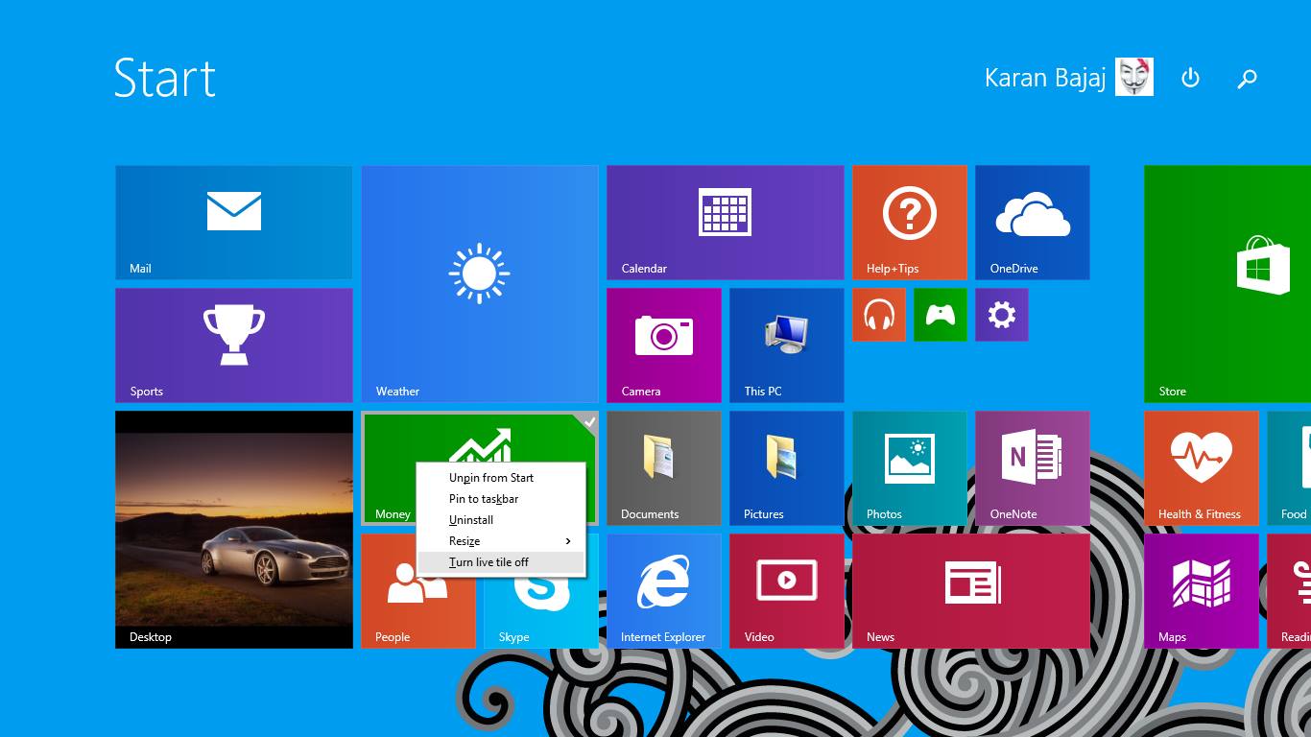Open the Photos tile
The width and height of the screenshot is (1311, 737).
(x=910, y=468)
